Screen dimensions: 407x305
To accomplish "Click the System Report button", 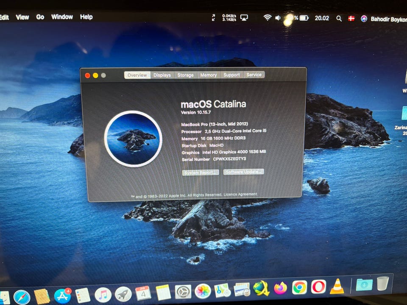I will [201, 172].
